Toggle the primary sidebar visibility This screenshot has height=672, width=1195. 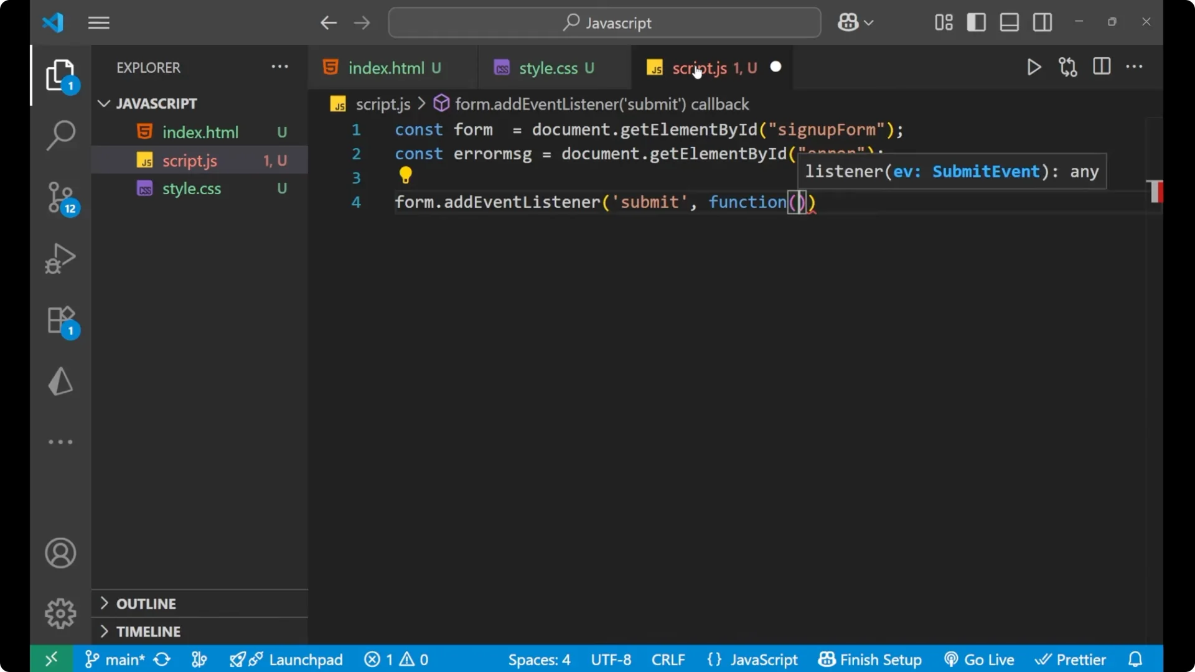coord(977,22)
